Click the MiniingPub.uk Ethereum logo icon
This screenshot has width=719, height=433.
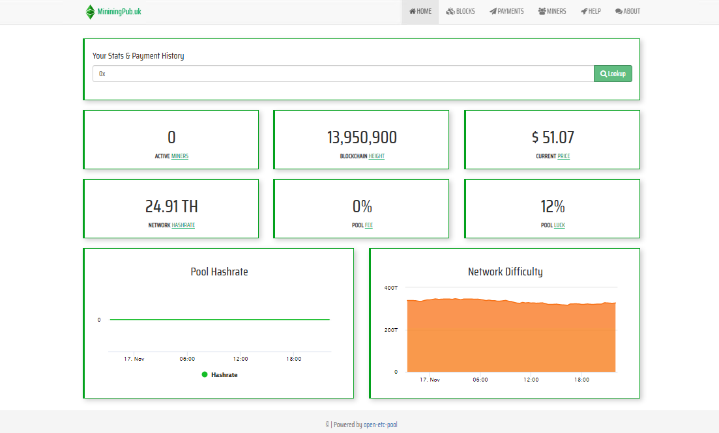click(x=91, y=12)
